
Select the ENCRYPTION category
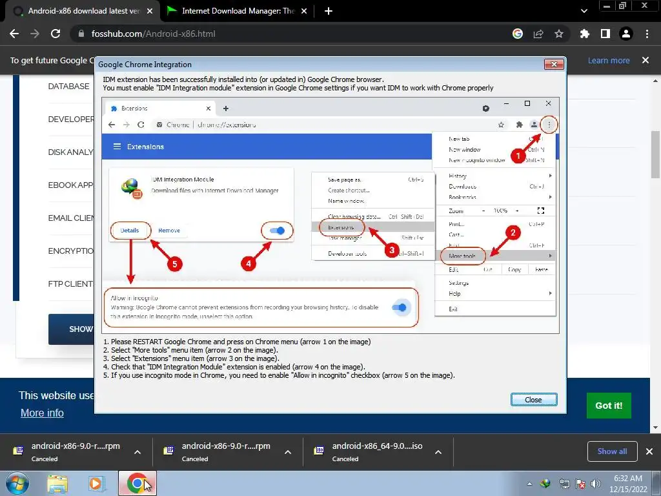71,251
